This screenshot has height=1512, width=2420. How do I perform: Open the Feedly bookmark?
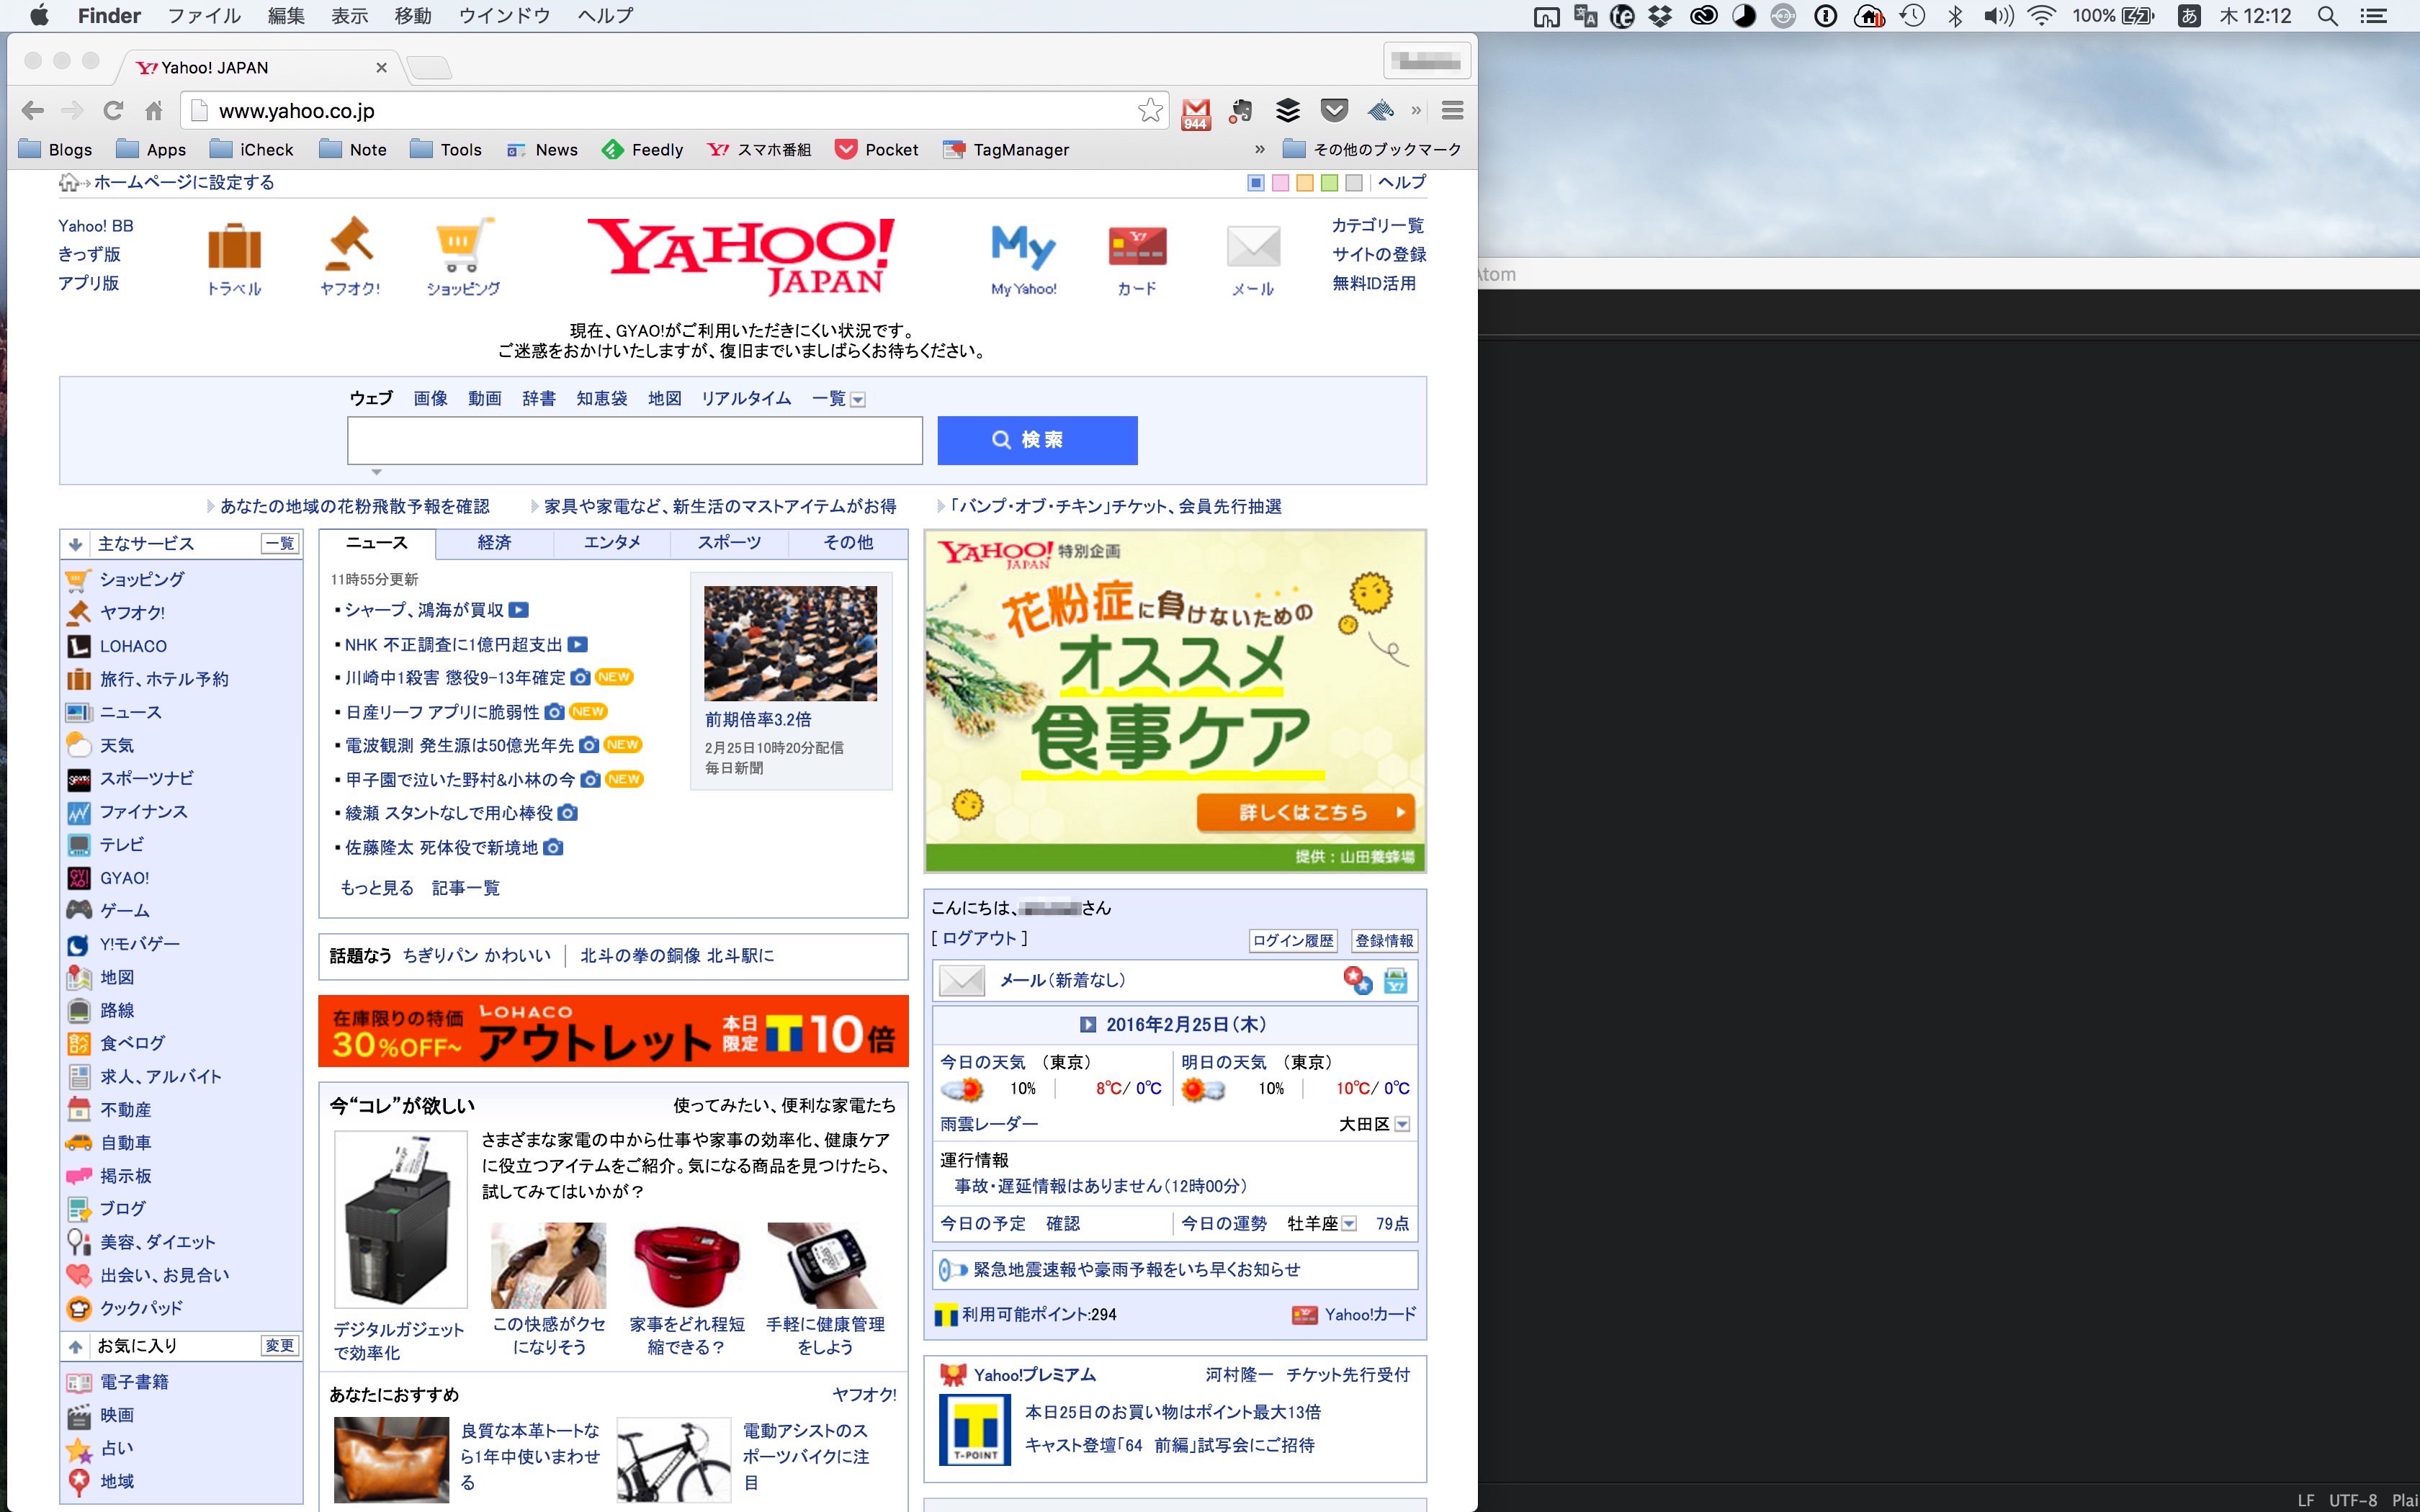(x=642, y=149)
